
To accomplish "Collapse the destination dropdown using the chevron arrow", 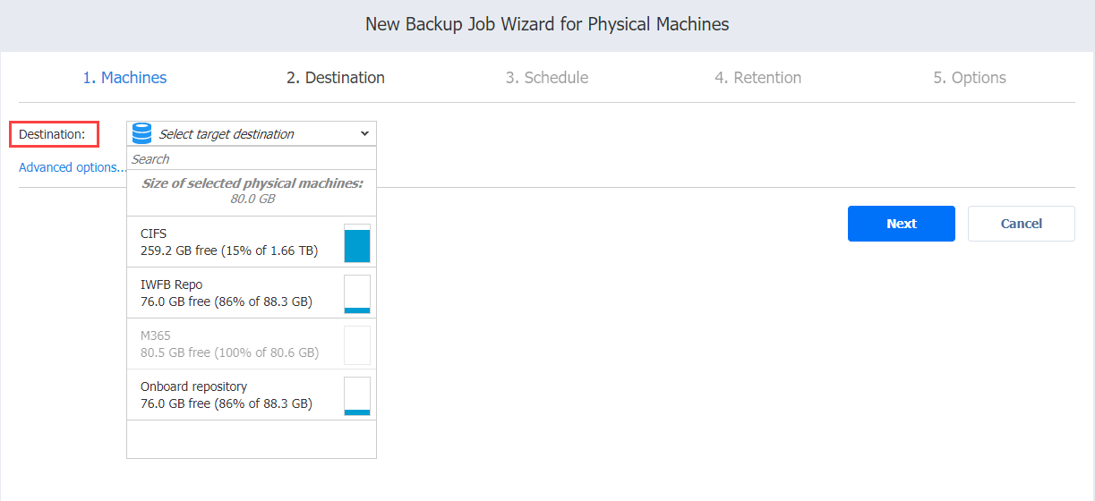I will pos(364,133).
